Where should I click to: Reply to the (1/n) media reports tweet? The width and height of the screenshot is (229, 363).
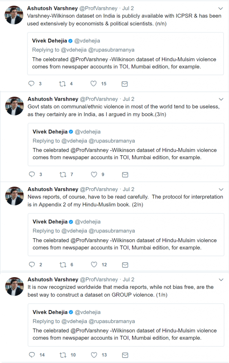(x=32, y=355)
